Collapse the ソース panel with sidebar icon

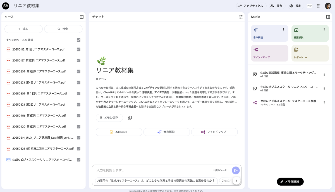click(x=82, y=17)
